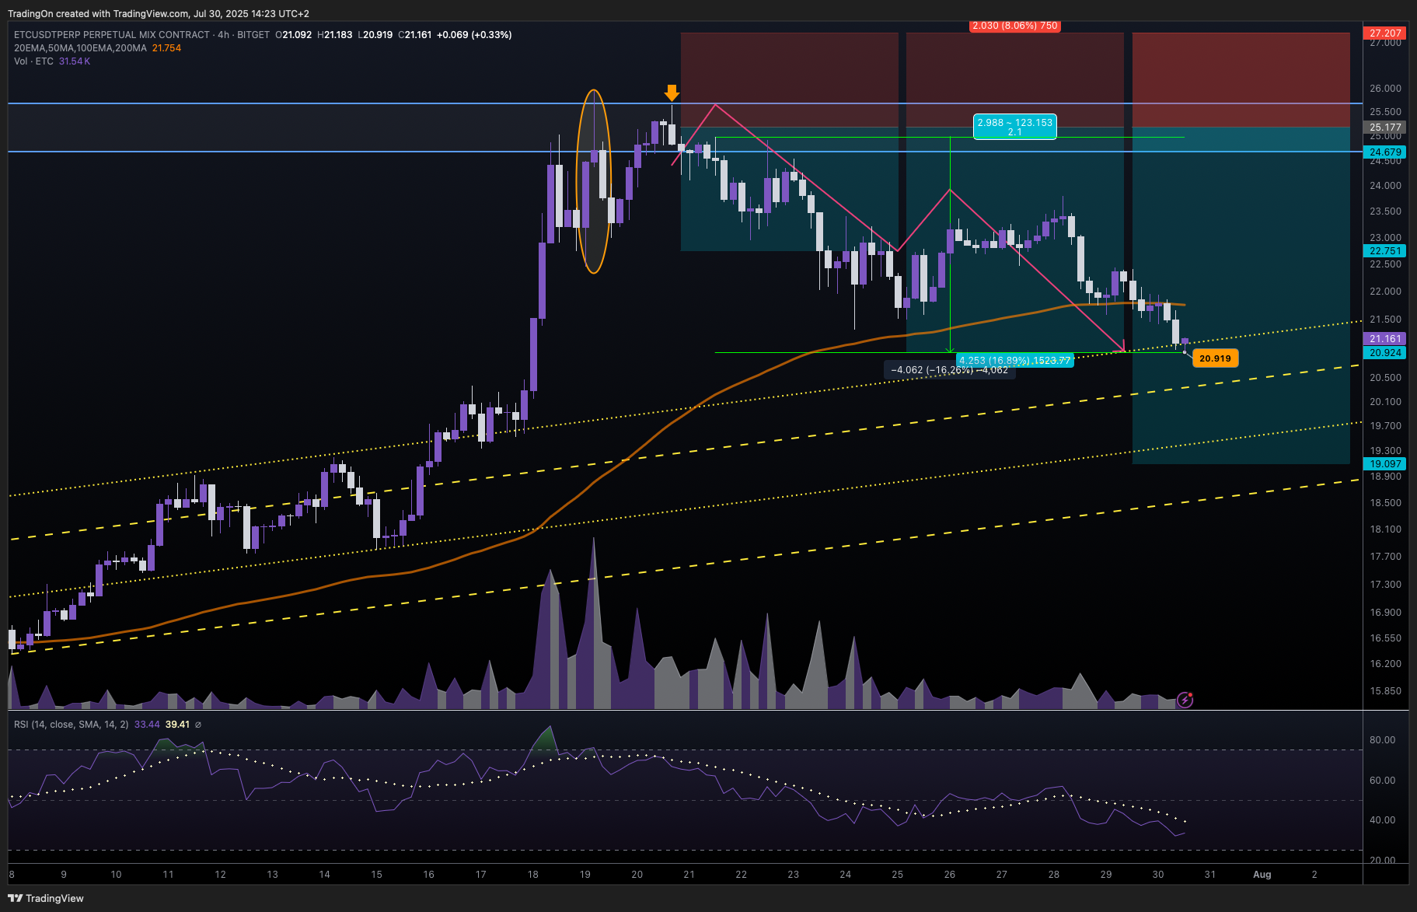This screenshot has height=912, width=1417.
Task: Click the TradingOn created with TradingView.com caption
Action: click(x=159, y=14)
